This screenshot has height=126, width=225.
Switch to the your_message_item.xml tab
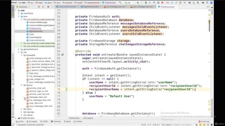click(x=143, y=7)
